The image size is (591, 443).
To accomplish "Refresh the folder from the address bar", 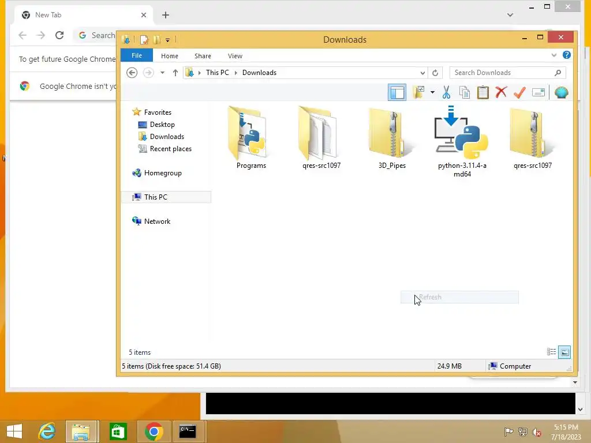I will coord(435,73).
